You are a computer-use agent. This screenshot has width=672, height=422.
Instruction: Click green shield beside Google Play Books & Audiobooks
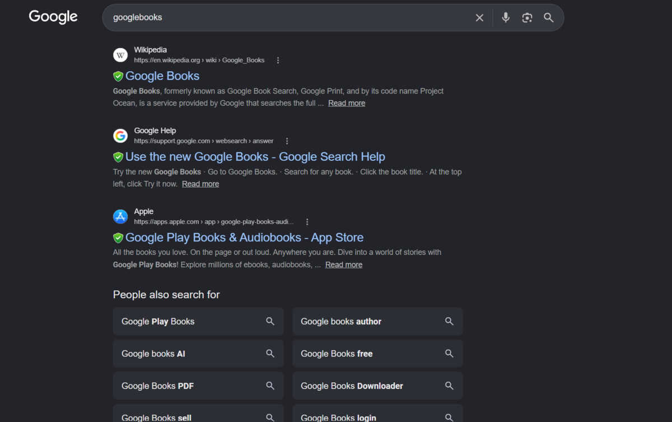point(118,238)
